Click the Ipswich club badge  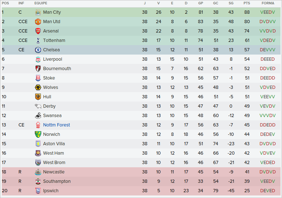coord(38,191)
